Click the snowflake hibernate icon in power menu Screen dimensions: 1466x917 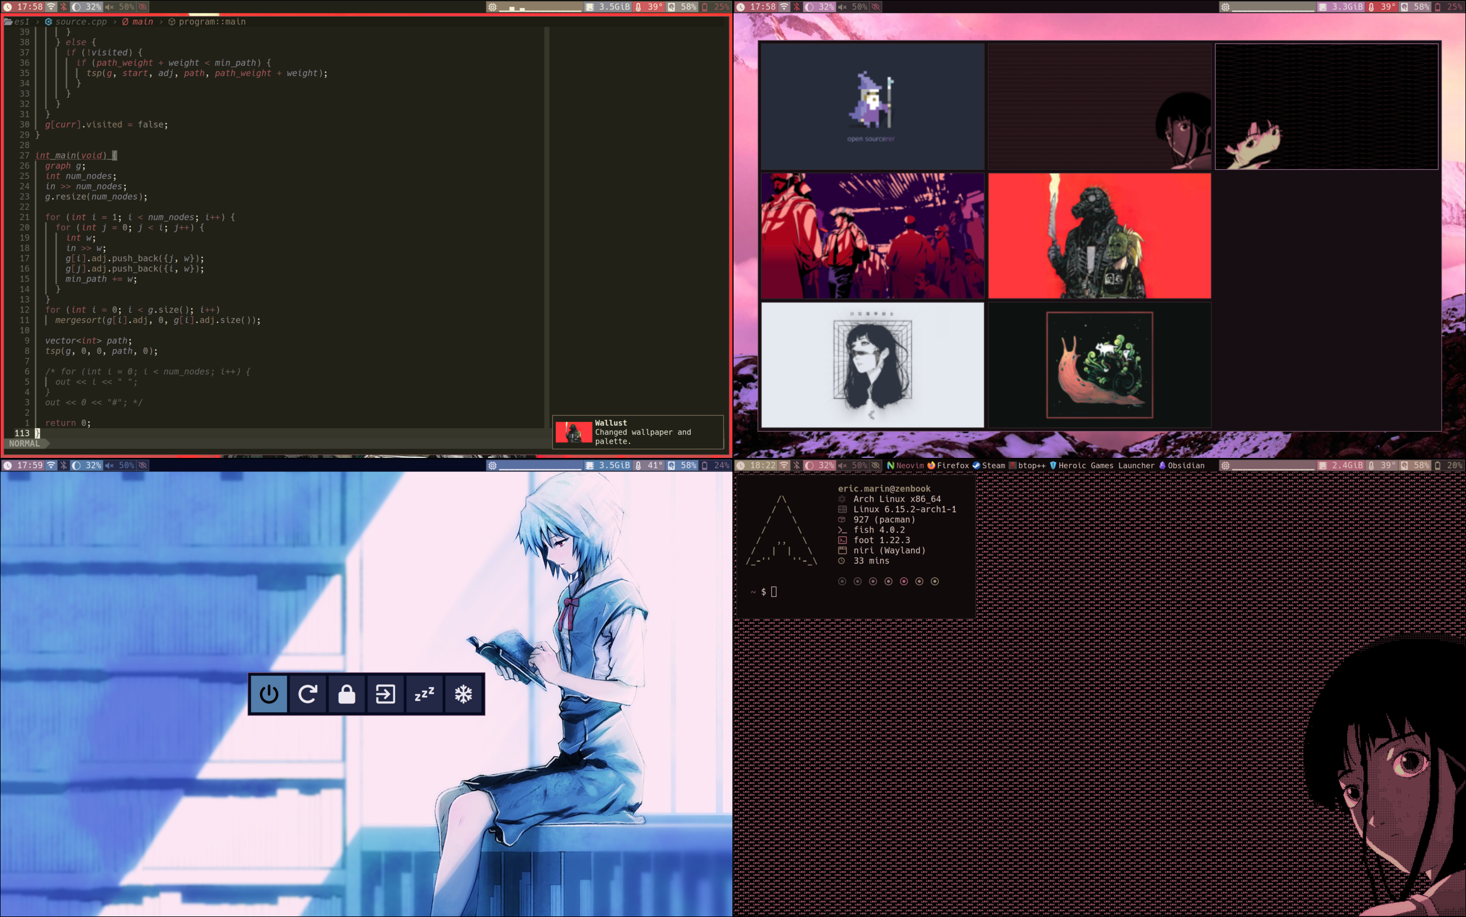(x=463, y=694)
